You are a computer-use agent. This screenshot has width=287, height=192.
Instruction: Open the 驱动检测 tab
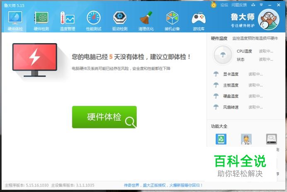point(120,21)
